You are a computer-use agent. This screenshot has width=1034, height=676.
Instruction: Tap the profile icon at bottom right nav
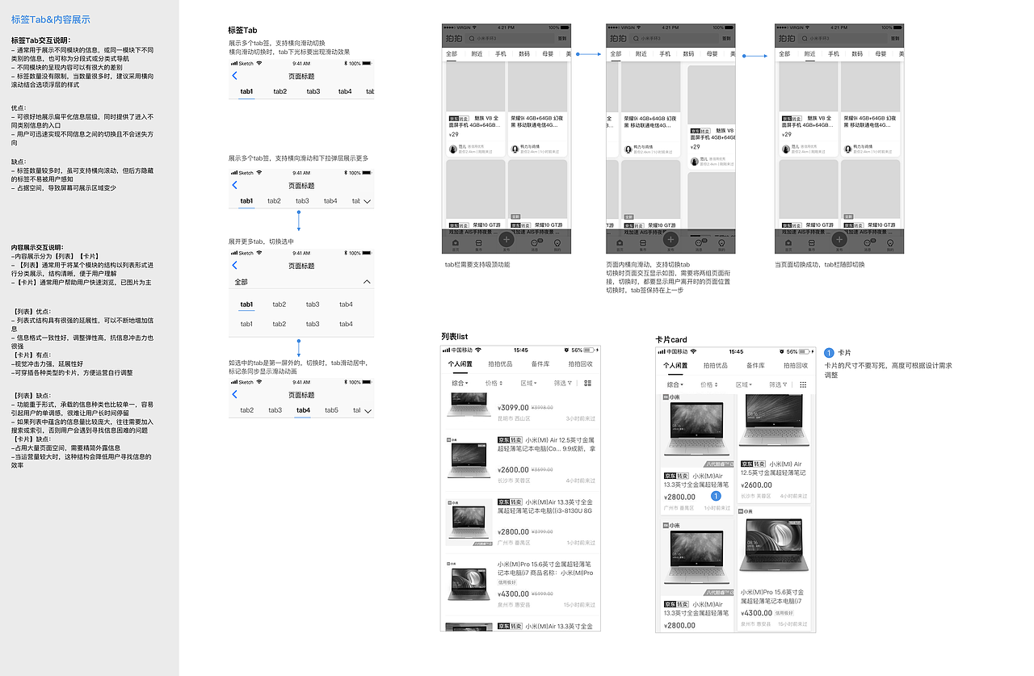point(556,241)
